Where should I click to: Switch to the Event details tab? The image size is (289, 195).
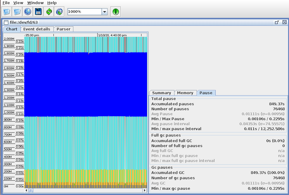coord(37,29)
